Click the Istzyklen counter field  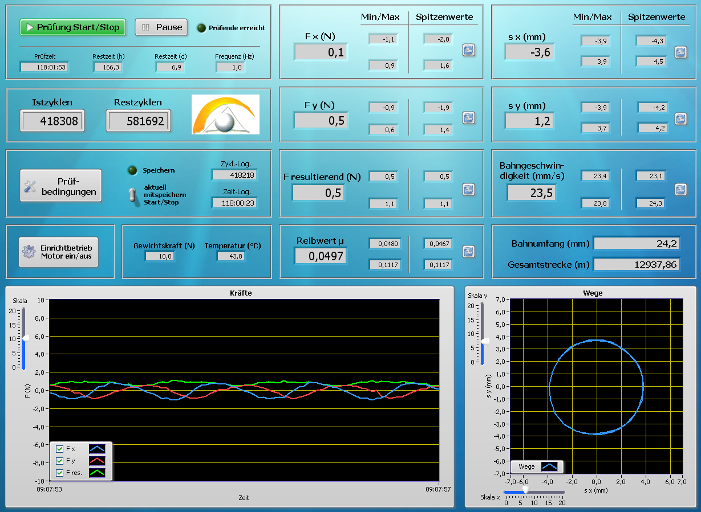click(52, 121)
